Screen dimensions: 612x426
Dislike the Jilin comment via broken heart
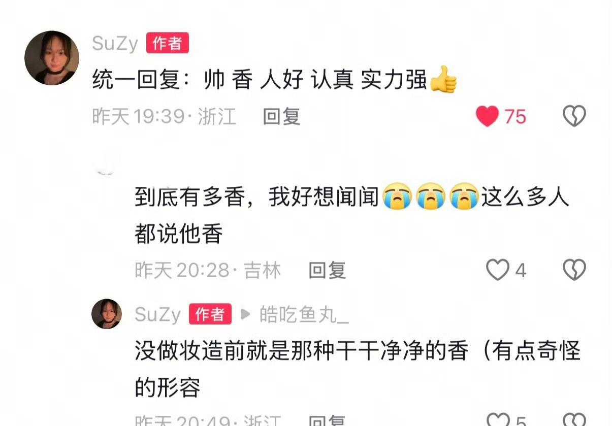pyautogui.click(x=574, y=270)
